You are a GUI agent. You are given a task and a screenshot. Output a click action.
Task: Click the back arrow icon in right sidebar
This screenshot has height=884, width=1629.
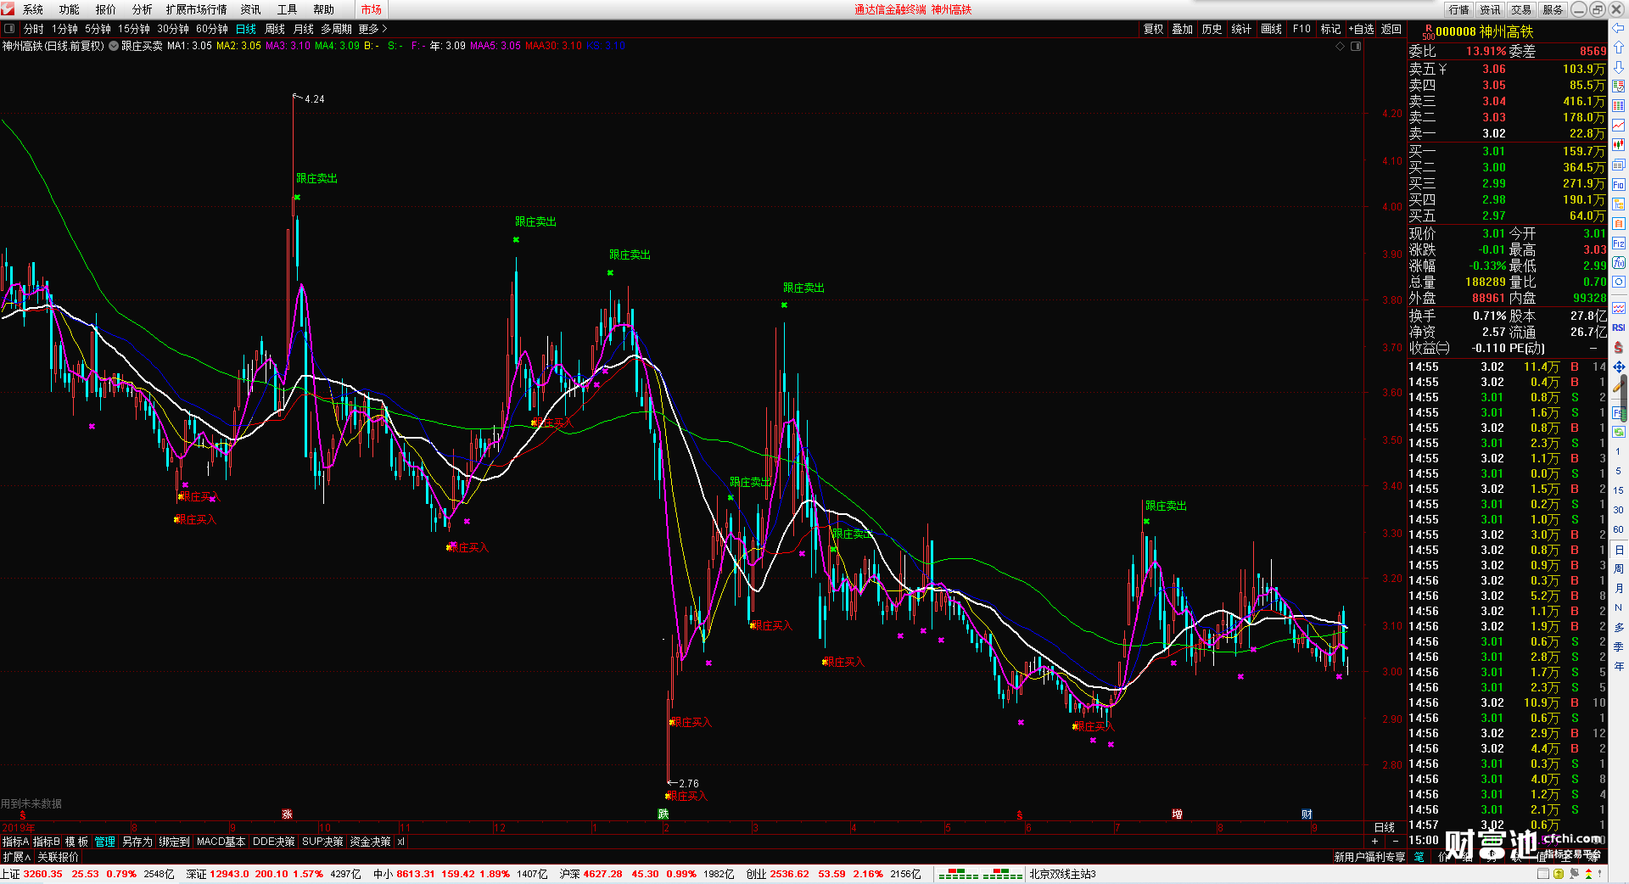tap(1619, 29)
